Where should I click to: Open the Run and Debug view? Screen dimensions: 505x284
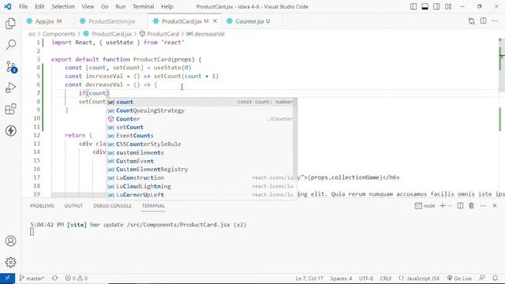10,88
